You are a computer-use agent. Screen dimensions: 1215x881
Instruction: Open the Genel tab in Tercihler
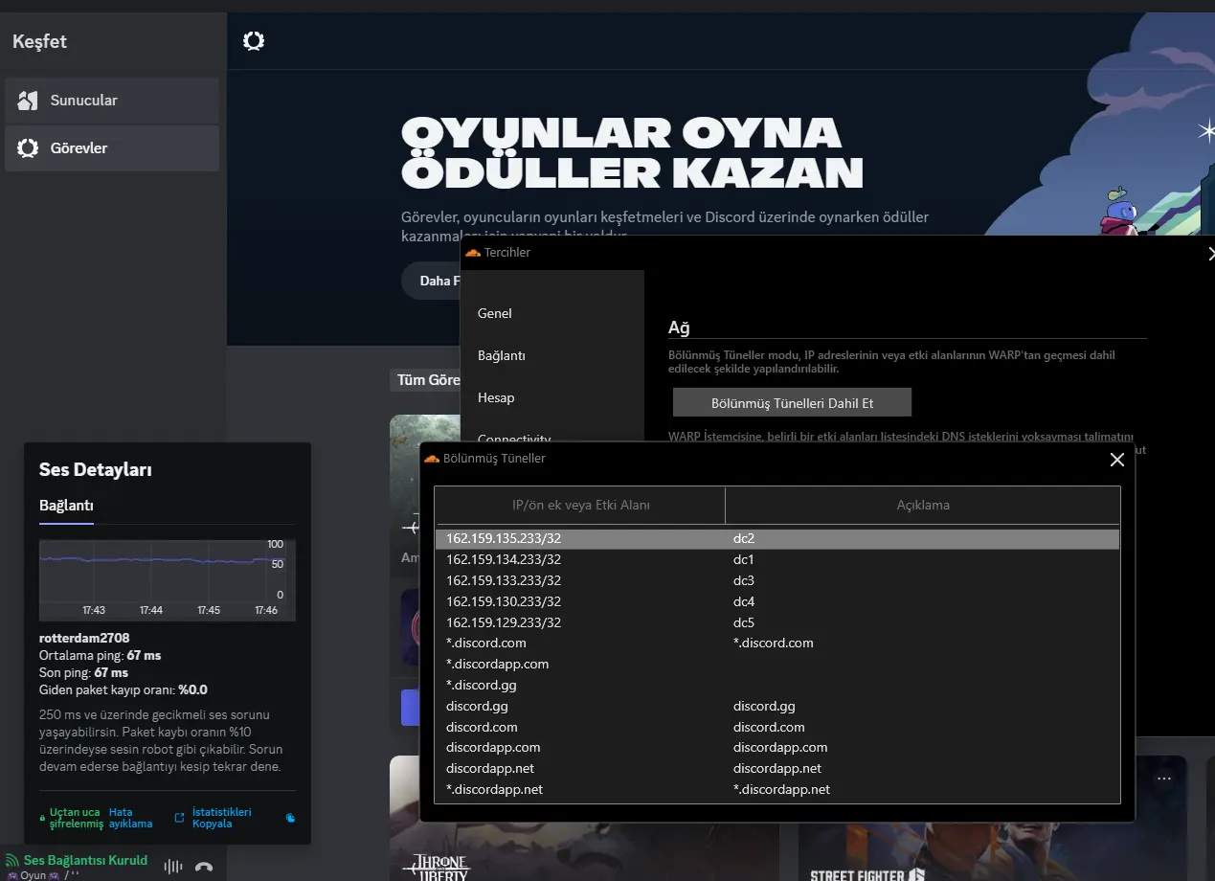point(495,313)
